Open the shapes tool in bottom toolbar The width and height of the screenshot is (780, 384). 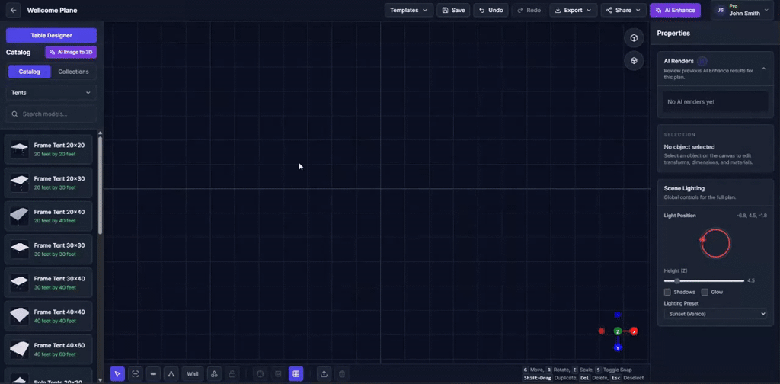click(x=214, y=374)
